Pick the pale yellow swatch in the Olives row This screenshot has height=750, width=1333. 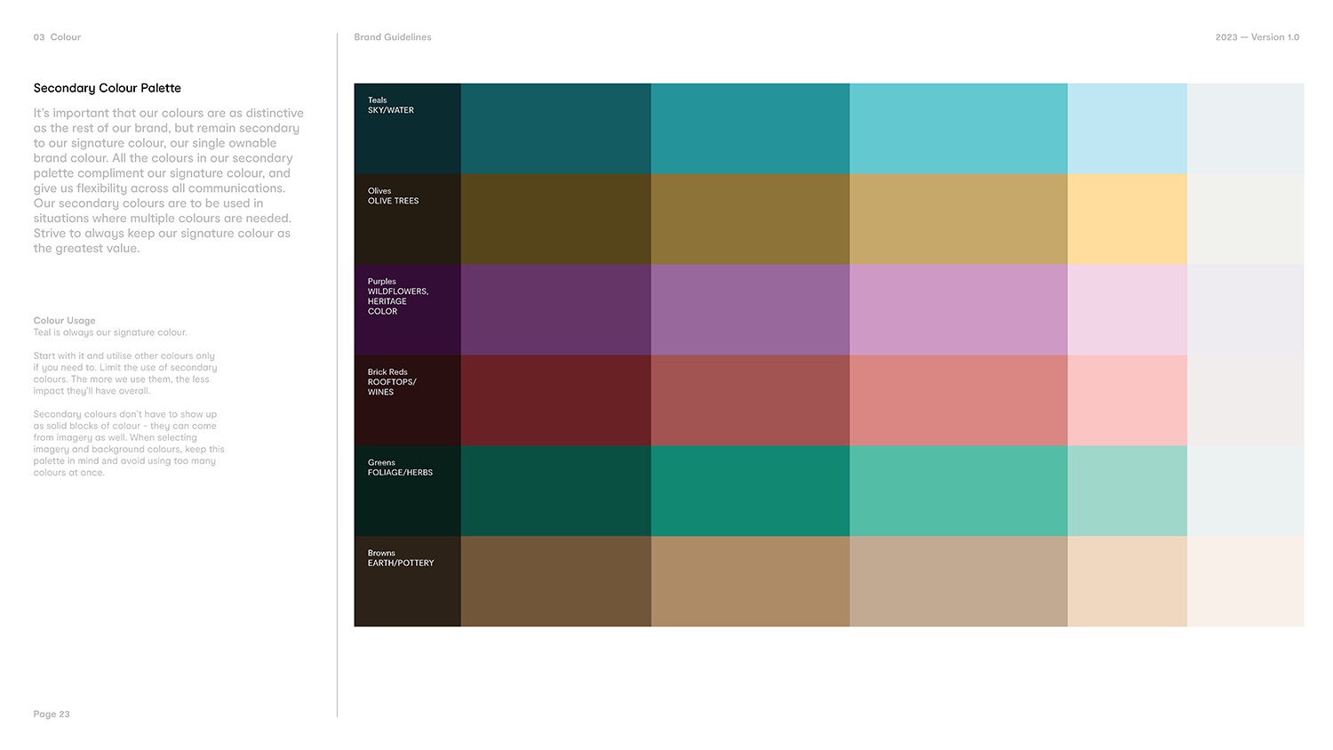tap(1127, 219)
